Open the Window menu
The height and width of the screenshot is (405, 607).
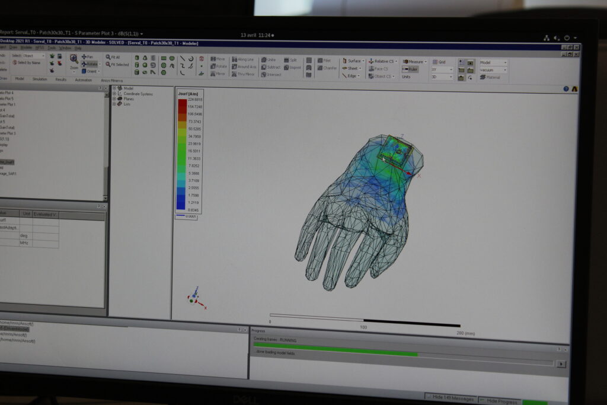(x=65, y=48)
